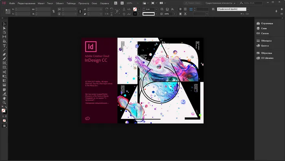Open the Файл menu
The width and height of the screenshot is (285, 161).
tap(12, 3)
